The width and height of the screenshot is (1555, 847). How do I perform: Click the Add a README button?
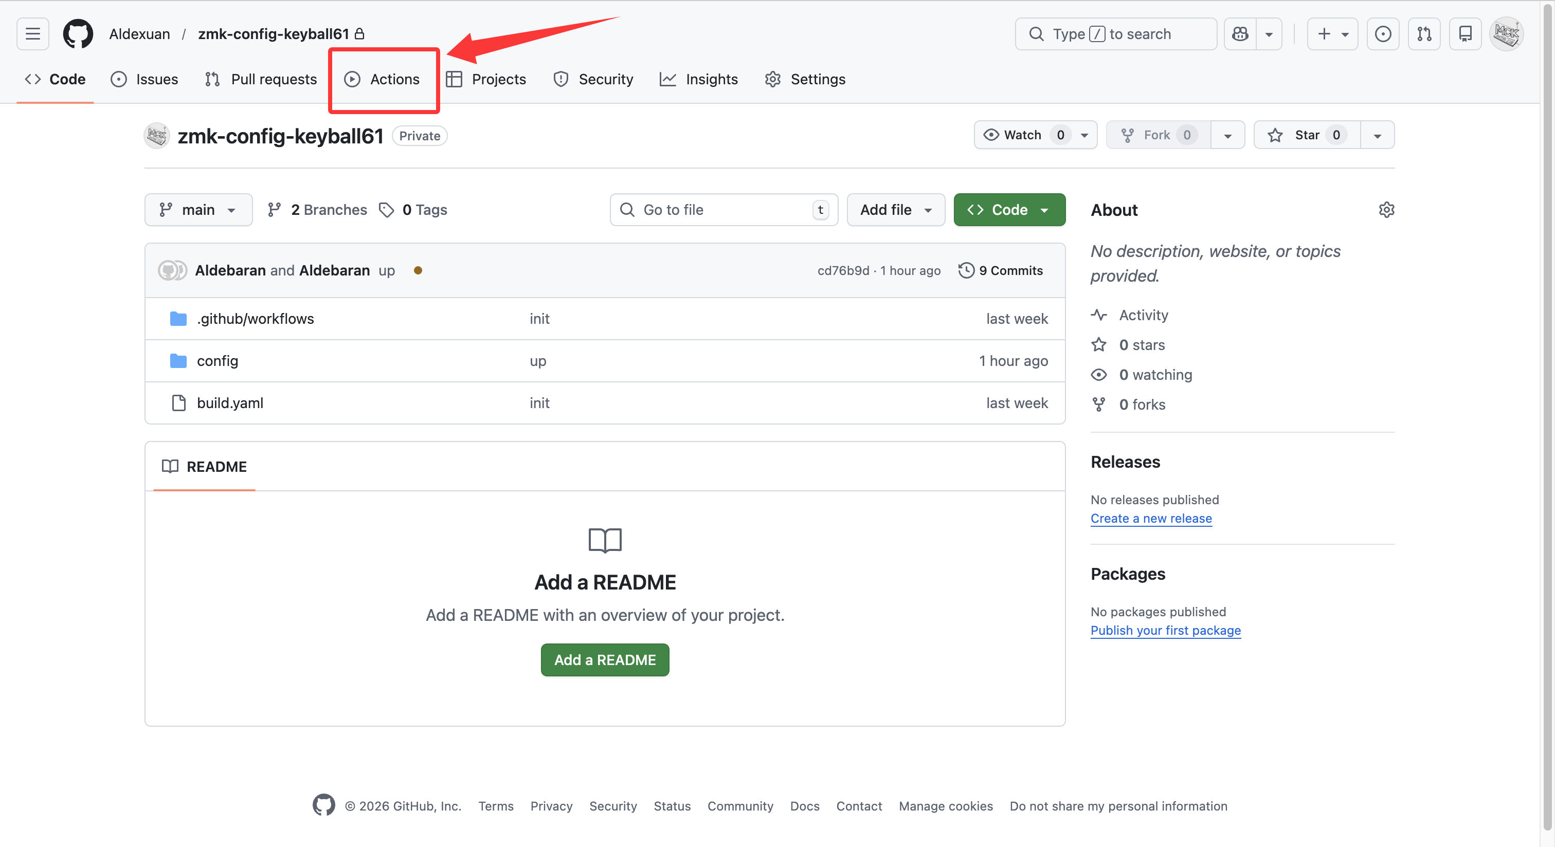(604, 659)
